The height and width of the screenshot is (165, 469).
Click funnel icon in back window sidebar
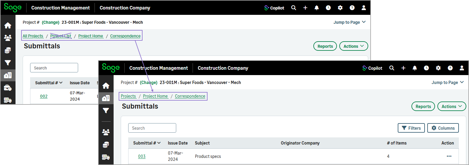[8, 63]
